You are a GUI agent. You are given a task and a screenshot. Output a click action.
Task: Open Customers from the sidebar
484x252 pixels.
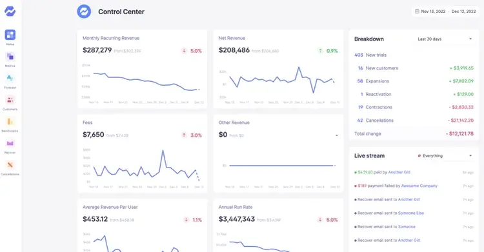pyautogui.click(x=10, y=100)
